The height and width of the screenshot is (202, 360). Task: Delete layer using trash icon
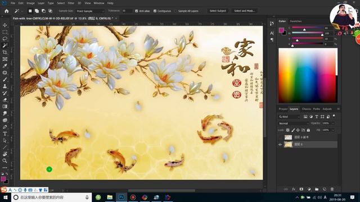(x=332, y=189)
